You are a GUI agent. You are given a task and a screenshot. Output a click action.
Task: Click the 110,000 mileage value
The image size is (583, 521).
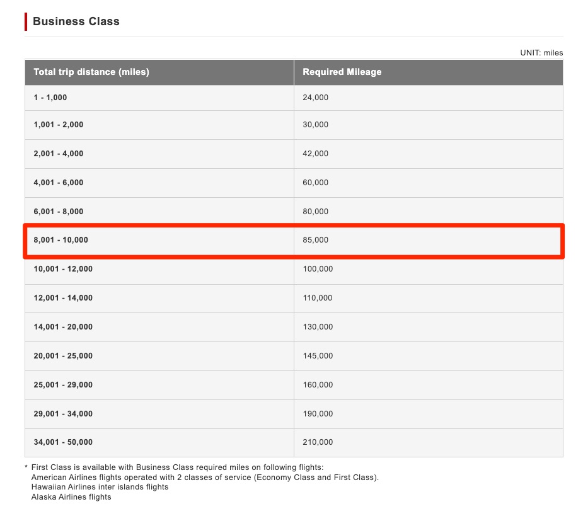point(318,298)
